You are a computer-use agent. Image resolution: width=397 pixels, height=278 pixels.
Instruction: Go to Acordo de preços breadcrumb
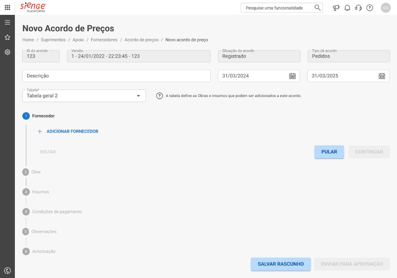(x=141, y=40)
